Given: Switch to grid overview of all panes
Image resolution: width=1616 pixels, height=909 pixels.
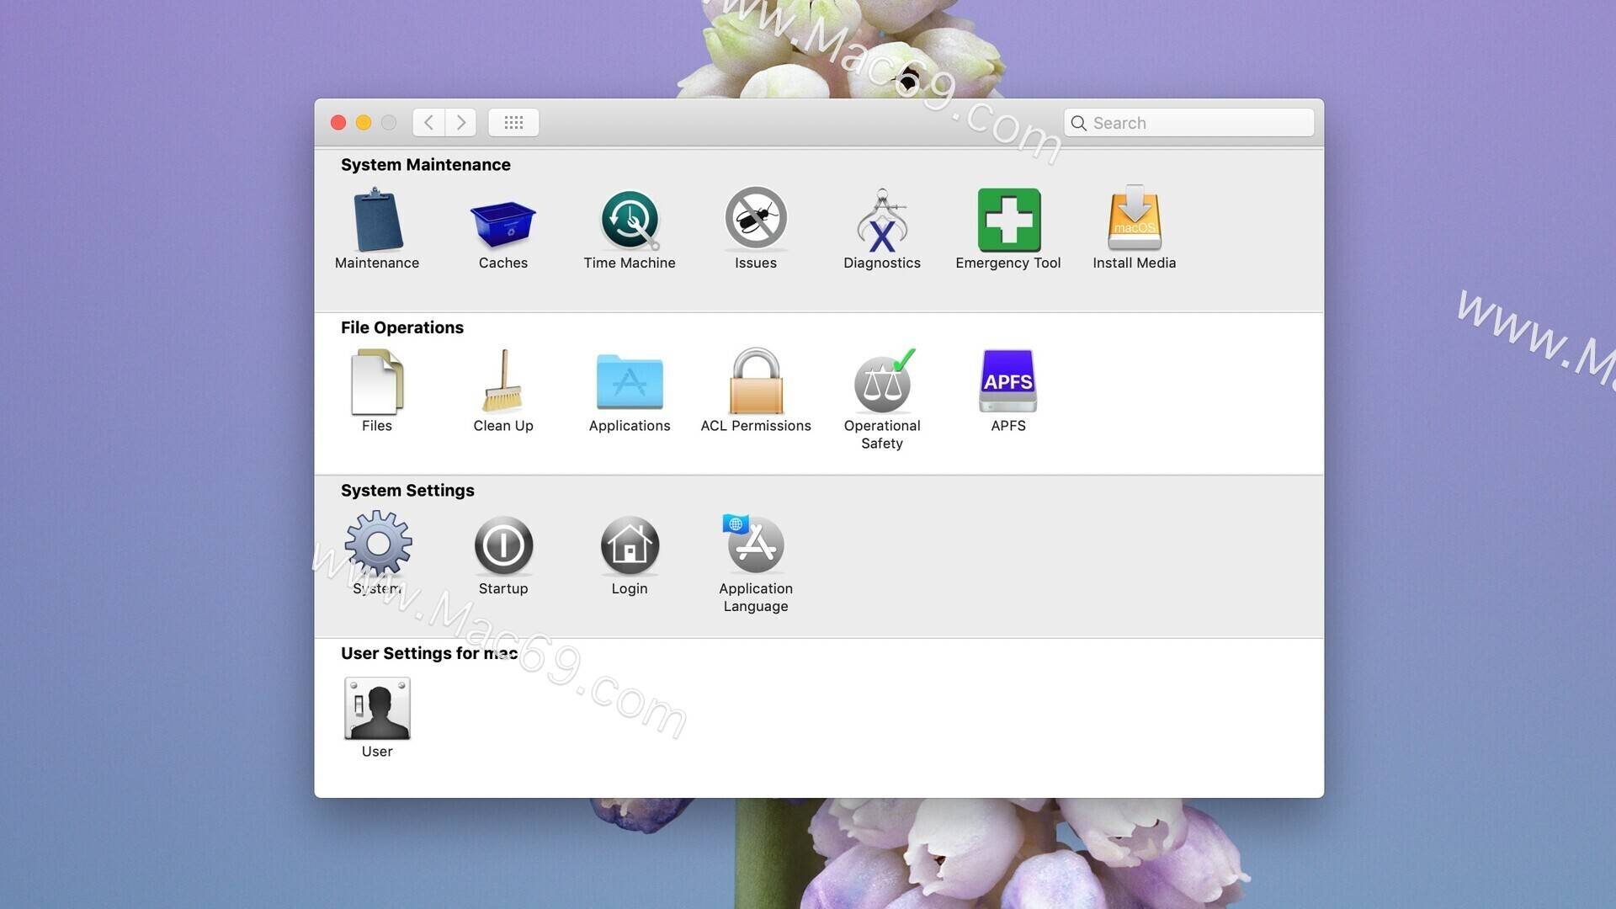Looking at the screenshot, I should (513, 122).
